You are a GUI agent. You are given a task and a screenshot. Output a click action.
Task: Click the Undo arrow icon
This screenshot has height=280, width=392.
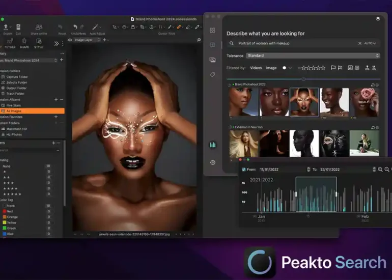click(75, 27)
